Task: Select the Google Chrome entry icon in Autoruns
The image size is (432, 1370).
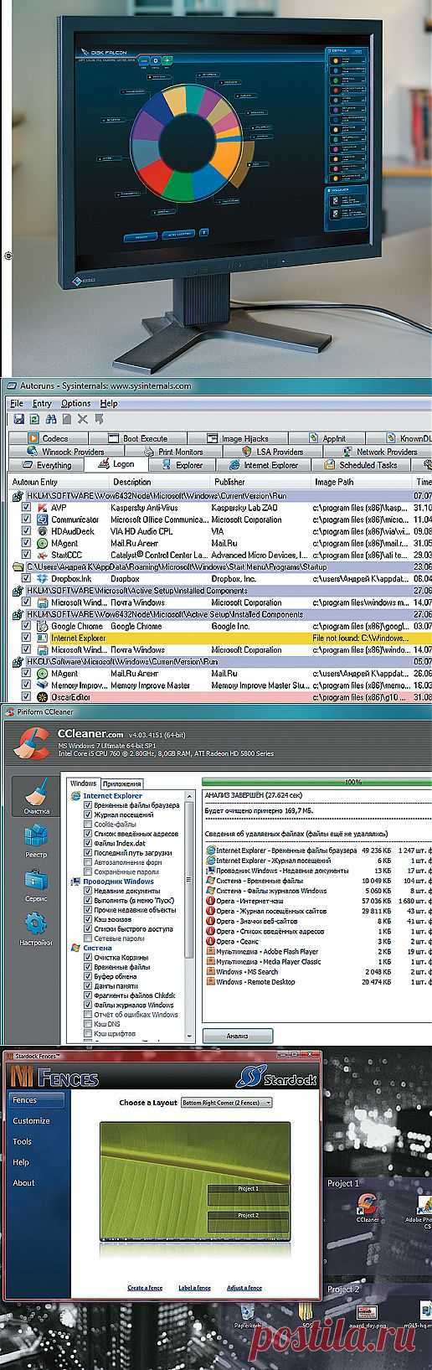Action: pyautogui.click(x=42, y=626)
